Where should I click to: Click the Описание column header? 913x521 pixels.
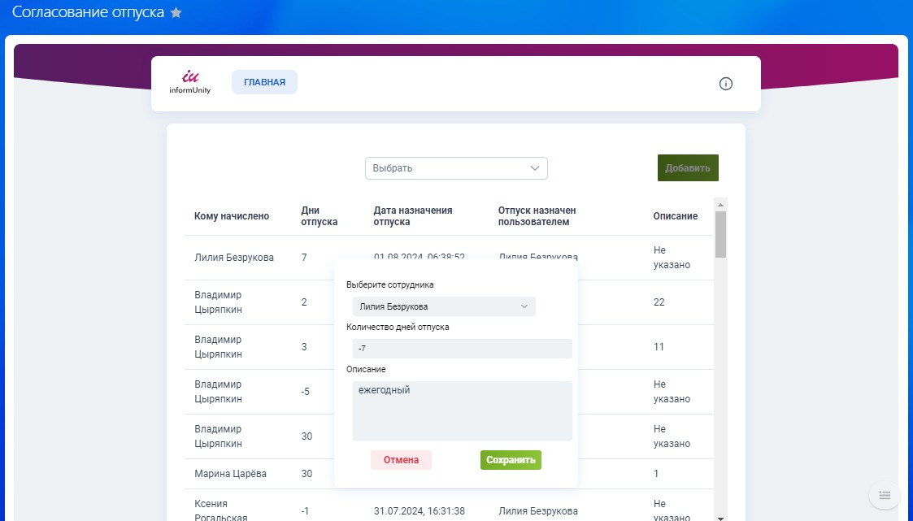click(675, 216)
